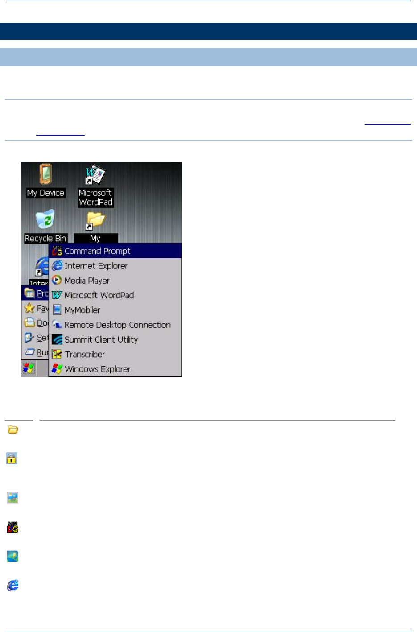Open Windows Explorer from the Programs submenu

(x=115, y=369)
